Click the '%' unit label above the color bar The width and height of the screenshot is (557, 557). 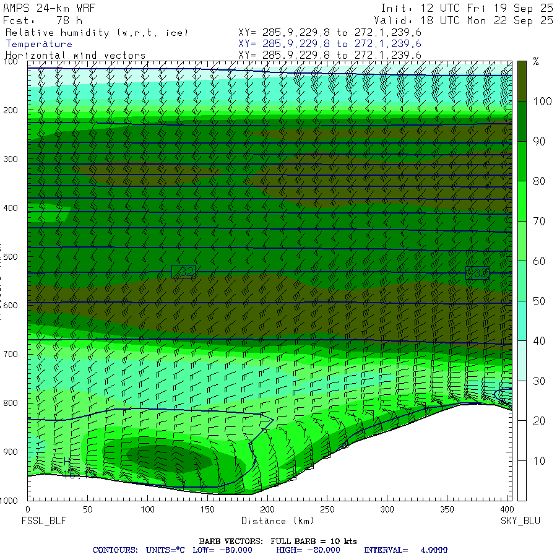click(x=536, y=61)
